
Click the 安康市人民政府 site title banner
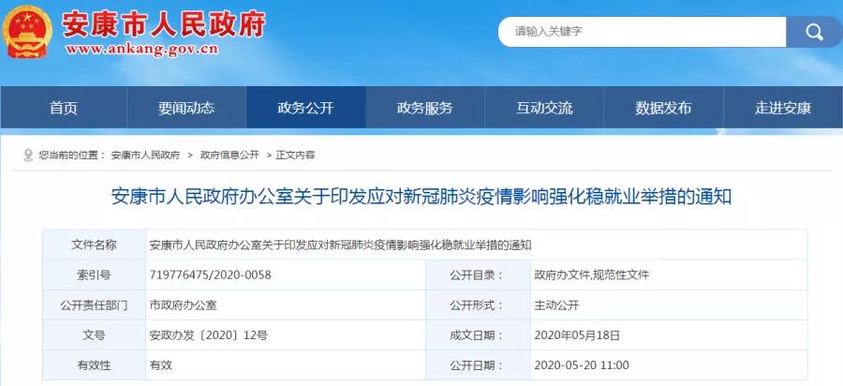[x=164, y=24]
